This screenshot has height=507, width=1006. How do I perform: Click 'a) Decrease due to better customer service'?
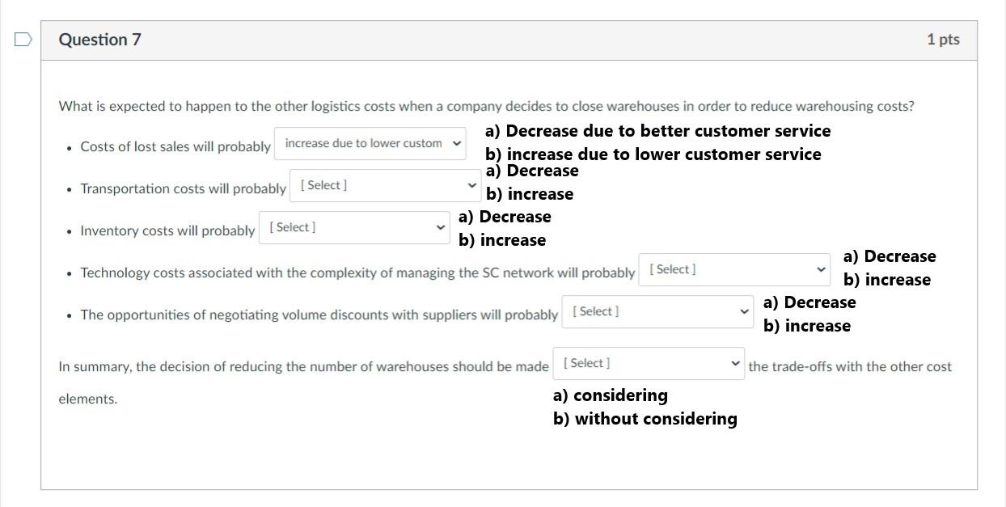(657, 131)
